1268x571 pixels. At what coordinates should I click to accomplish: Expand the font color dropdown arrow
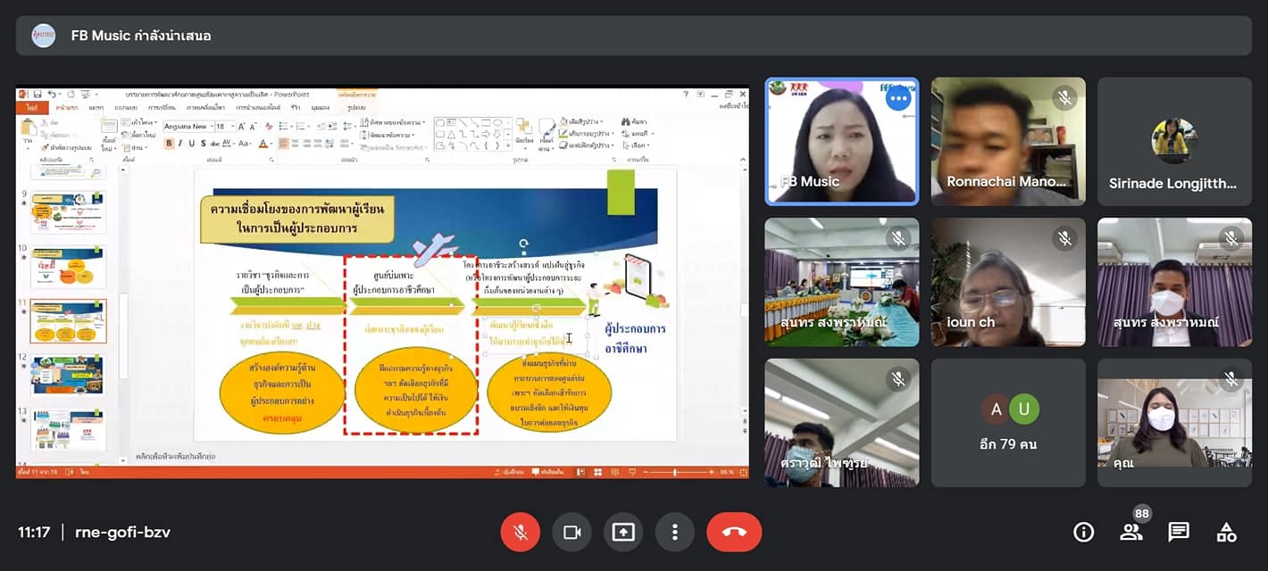[x=272, y=143]
